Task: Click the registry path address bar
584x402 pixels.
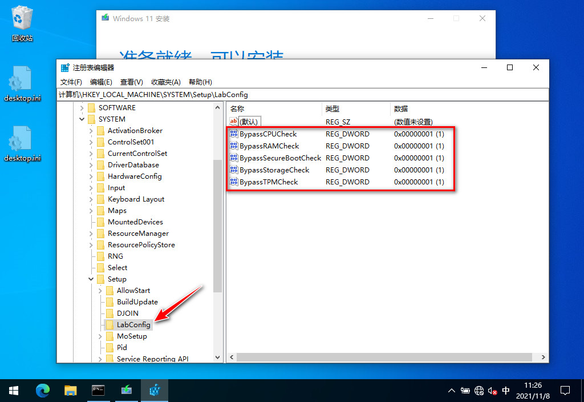Action: point(302,95)
